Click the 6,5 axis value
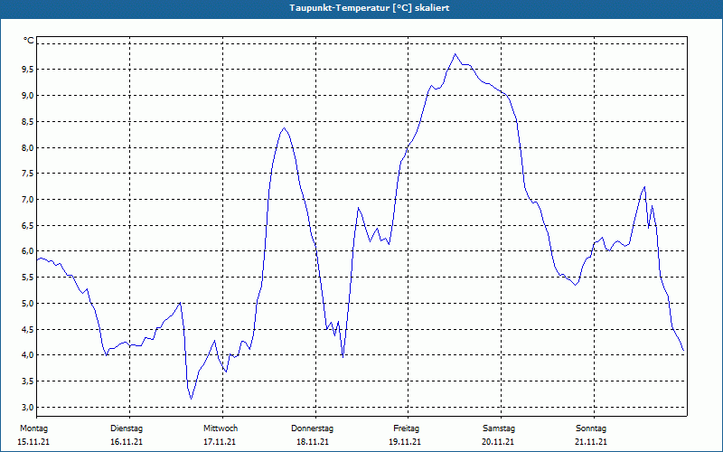This screenshot has width=723, height=452. pyautogui.click(x=29, y=225)
